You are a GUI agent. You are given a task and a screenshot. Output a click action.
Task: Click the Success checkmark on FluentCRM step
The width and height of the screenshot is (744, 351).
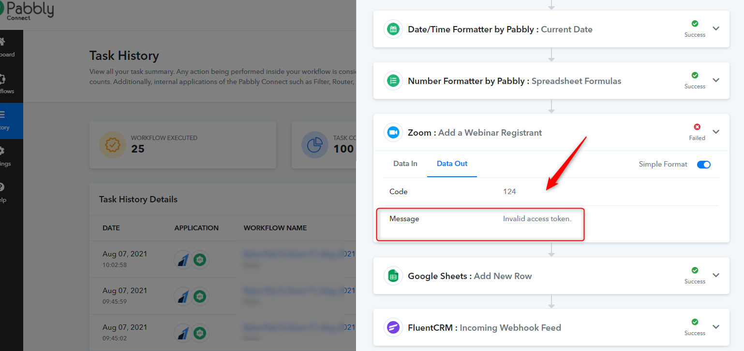(695, 322)
